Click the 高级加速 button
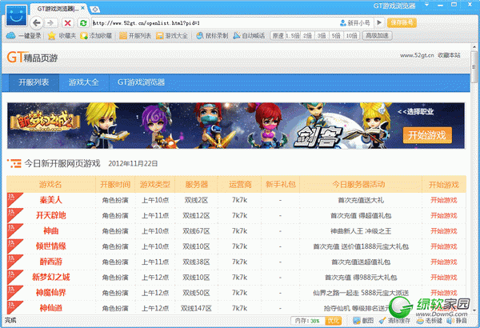 click(x=377, y=36)
